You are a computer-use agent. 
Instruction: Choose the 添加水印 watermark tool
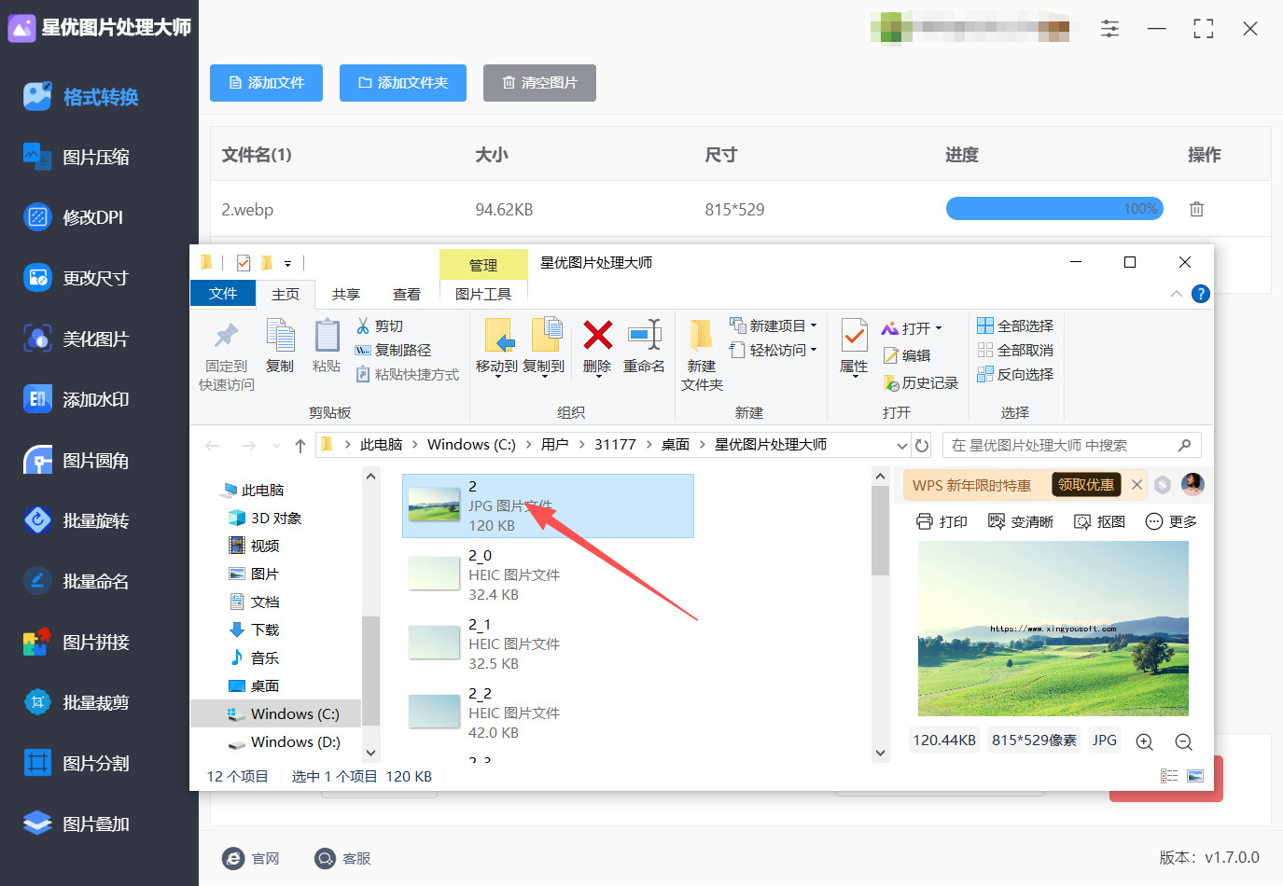pyautogui.click(x=77, y=399)
